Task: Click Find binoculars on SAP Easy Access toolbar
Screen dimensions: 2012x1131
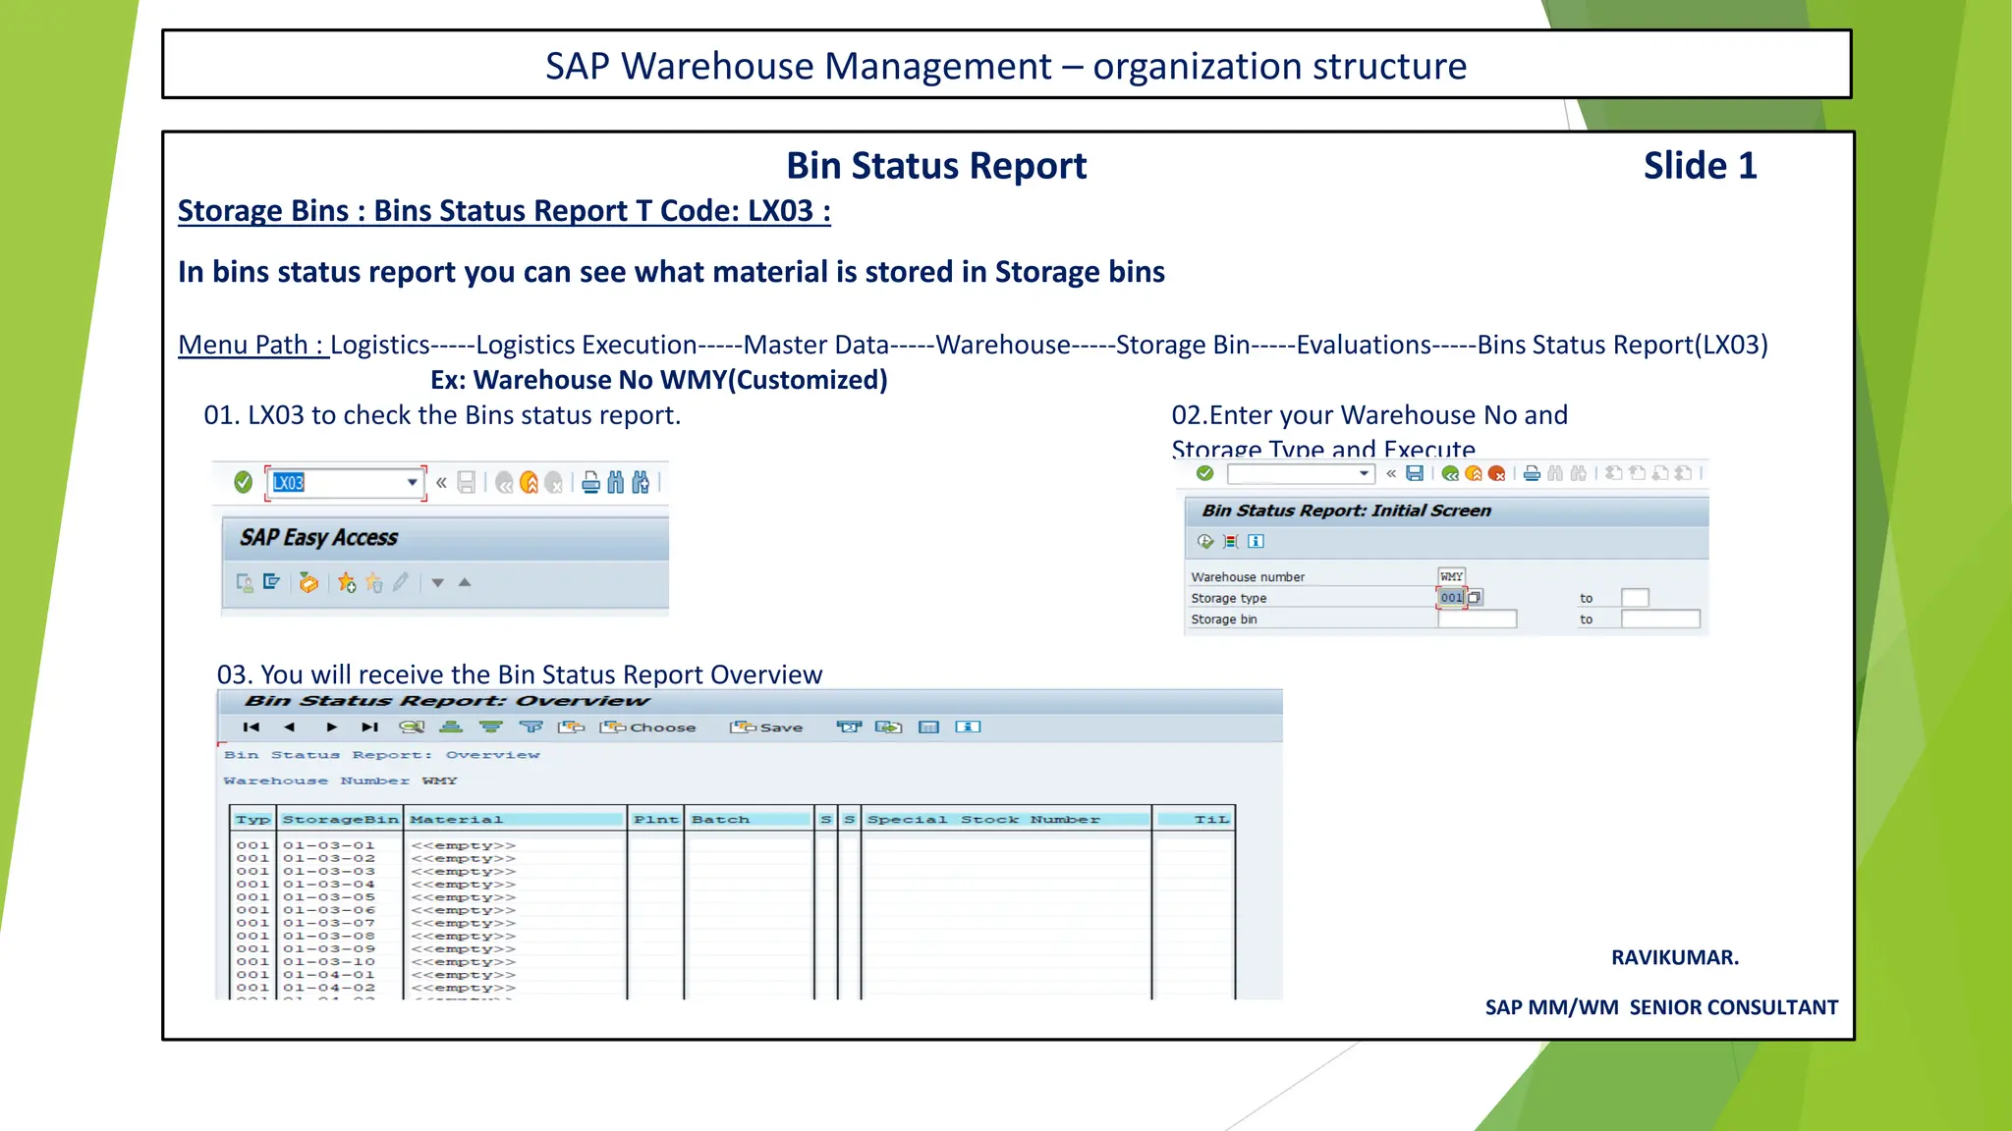Action: (616, 482)
